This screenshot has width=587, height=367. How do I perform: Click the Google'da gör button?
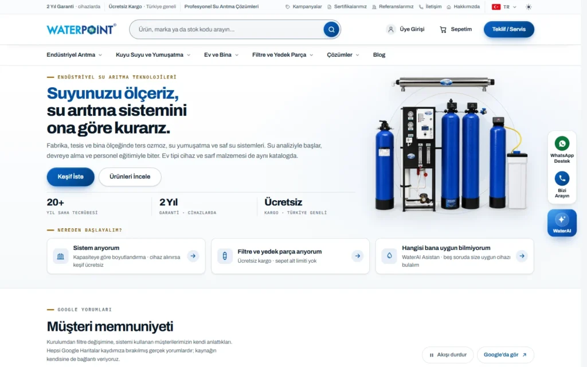(x=506, y=355)
